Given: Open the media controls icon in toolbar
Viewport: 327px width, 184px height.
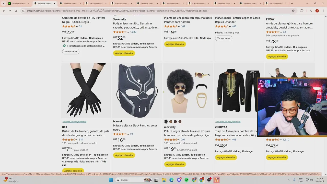Looking at the screenshot, I should tap(311, 11).
